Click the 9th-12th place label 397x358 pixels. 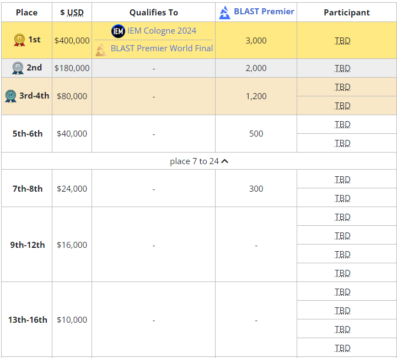28,245
